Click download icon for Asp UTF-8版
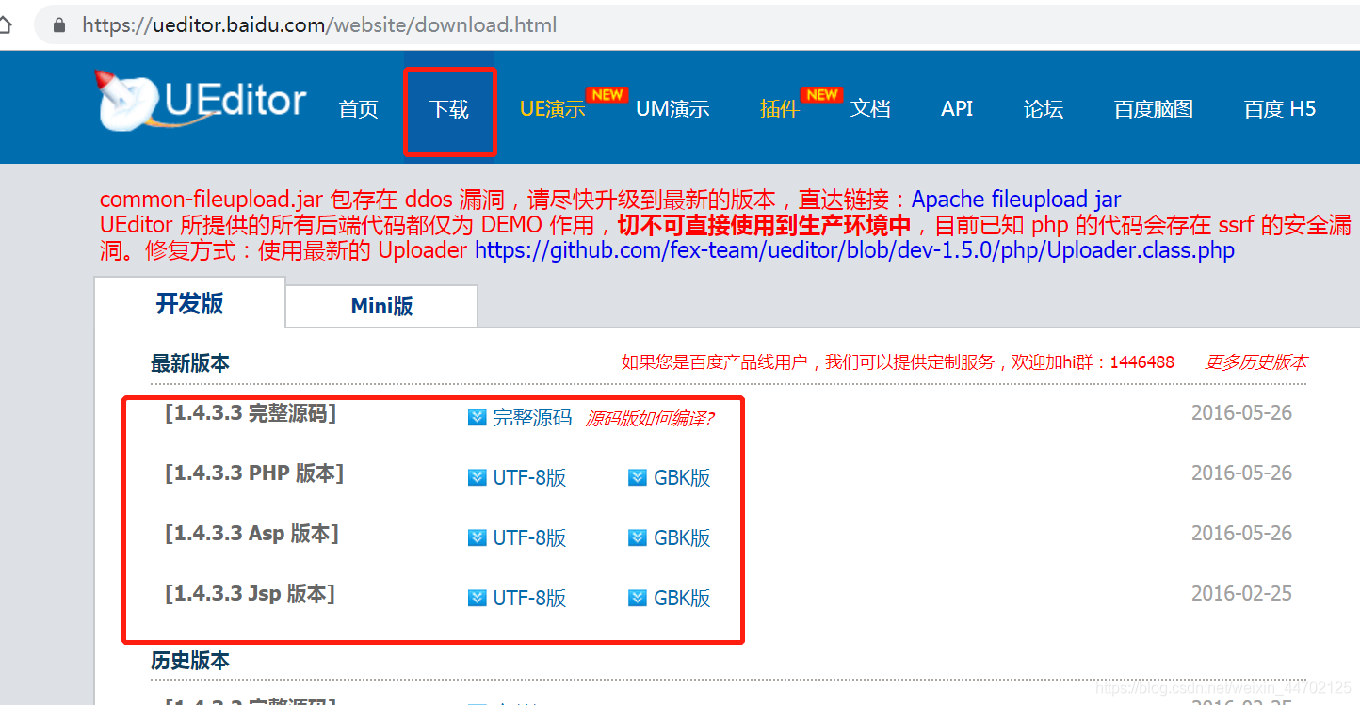Image resolution: width=1360 pixels, height=705 pixels. click(478, 537)
